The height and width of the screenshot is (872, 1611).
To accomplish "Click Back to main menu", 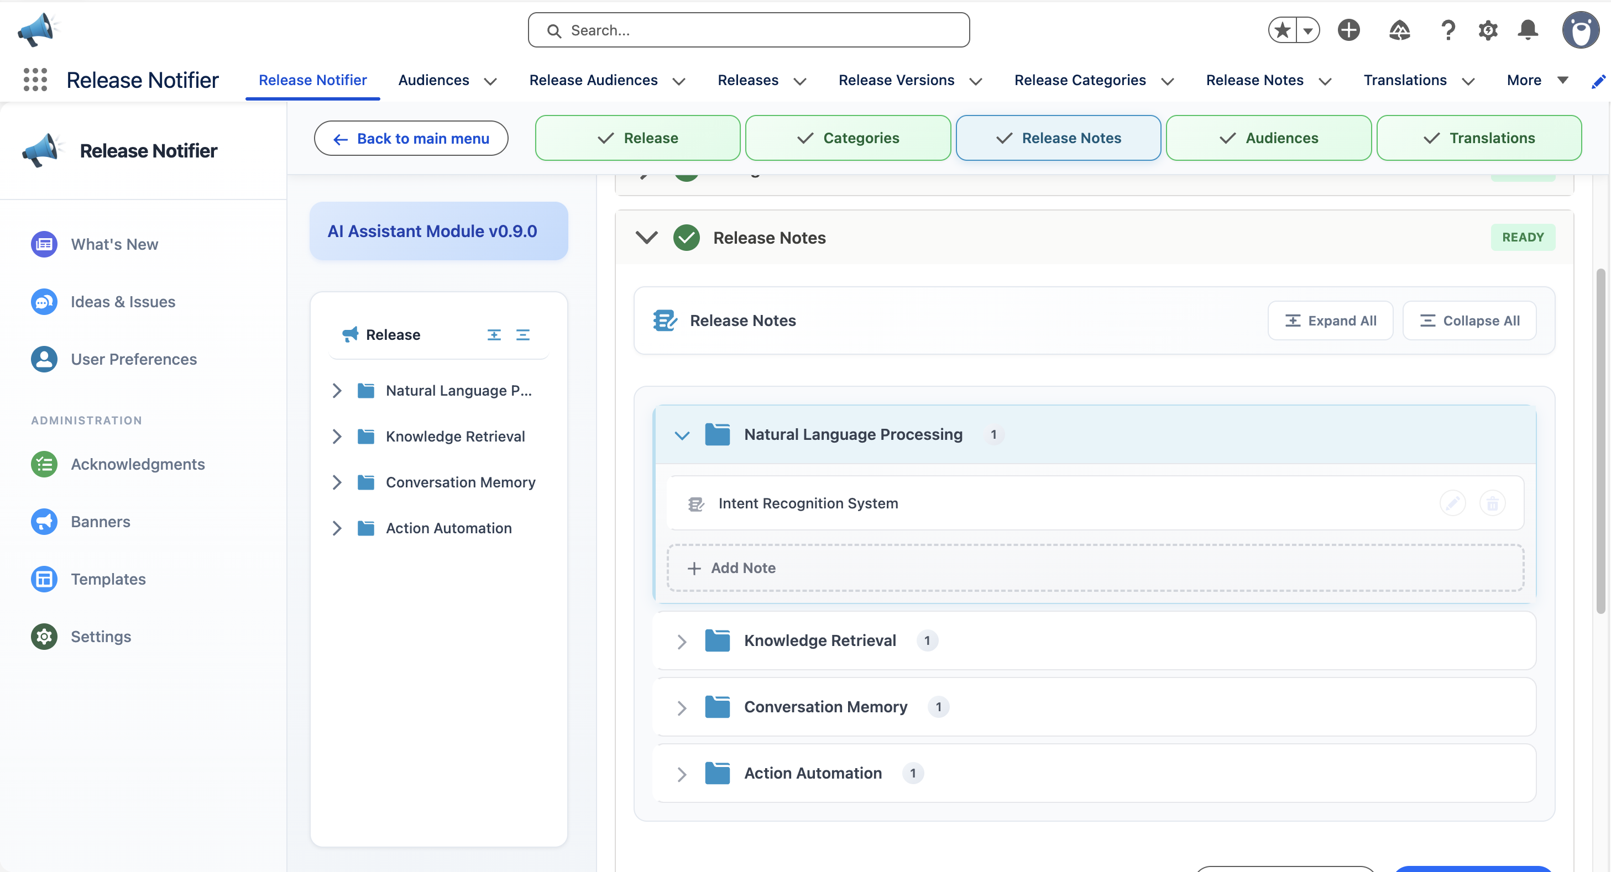I will (411, 138).
